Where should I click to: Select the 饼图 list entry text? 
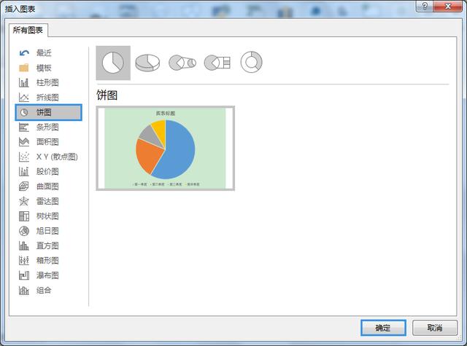[x=44, y=112]
